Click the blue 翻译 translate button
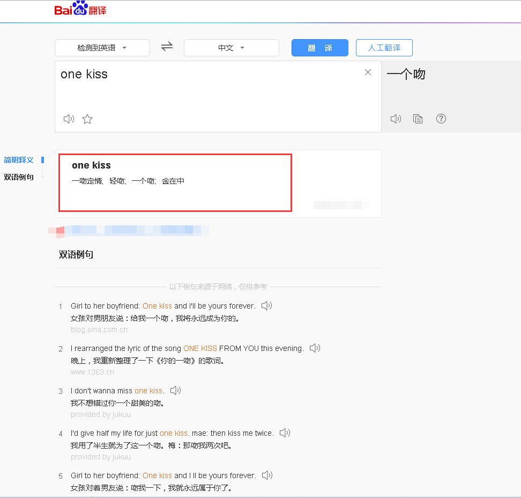Screen dimensions: 521x498 319,47
